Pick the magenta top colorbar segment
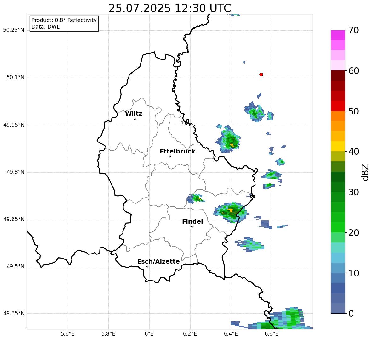The image size is (373, 340). tap(338, 35)
